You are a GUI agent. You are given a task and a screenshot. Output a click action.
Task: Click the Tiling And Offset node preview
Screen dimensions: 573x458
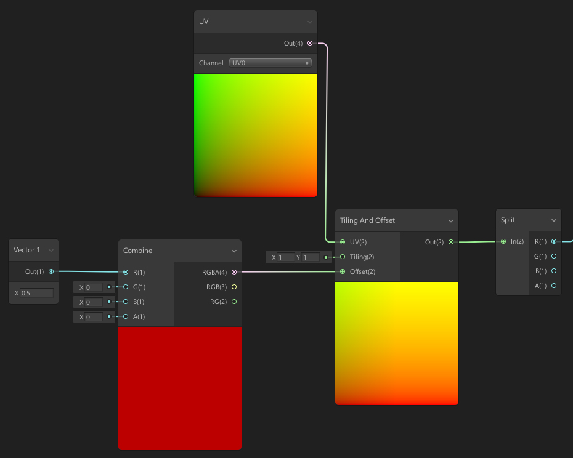coord(397,343)
